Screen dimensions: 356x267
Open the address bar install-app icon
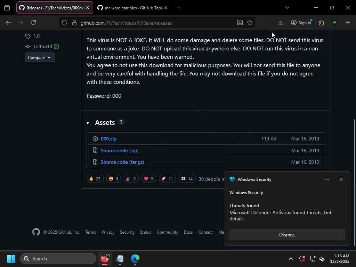[240, 23]
